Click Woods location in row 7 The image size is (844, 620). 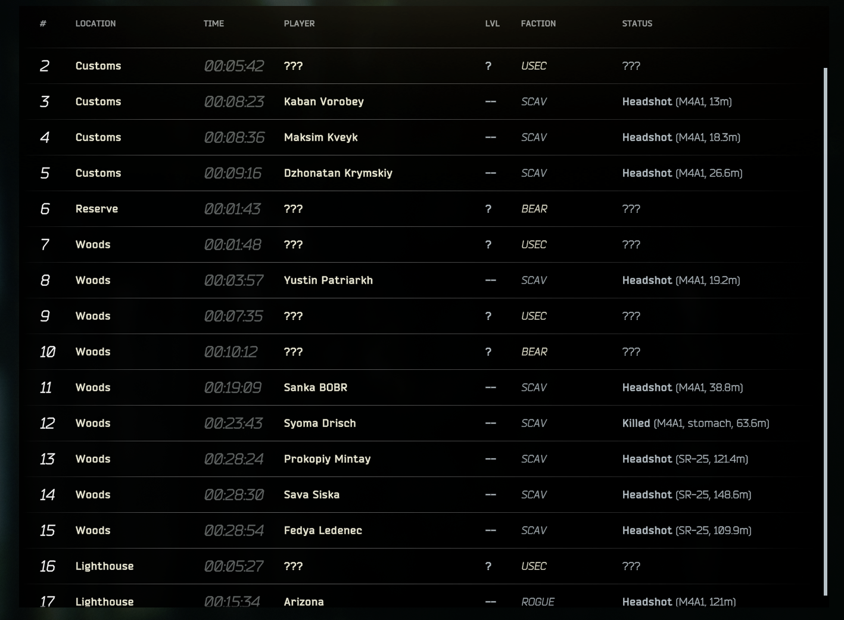pyautogui.click(x=93, y=245)
